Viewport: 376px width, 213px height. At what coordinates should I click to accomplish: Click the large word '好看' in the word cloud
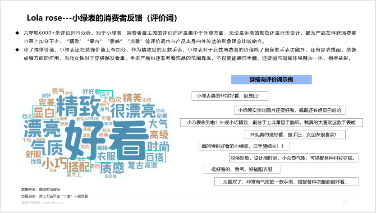point(107,140)
